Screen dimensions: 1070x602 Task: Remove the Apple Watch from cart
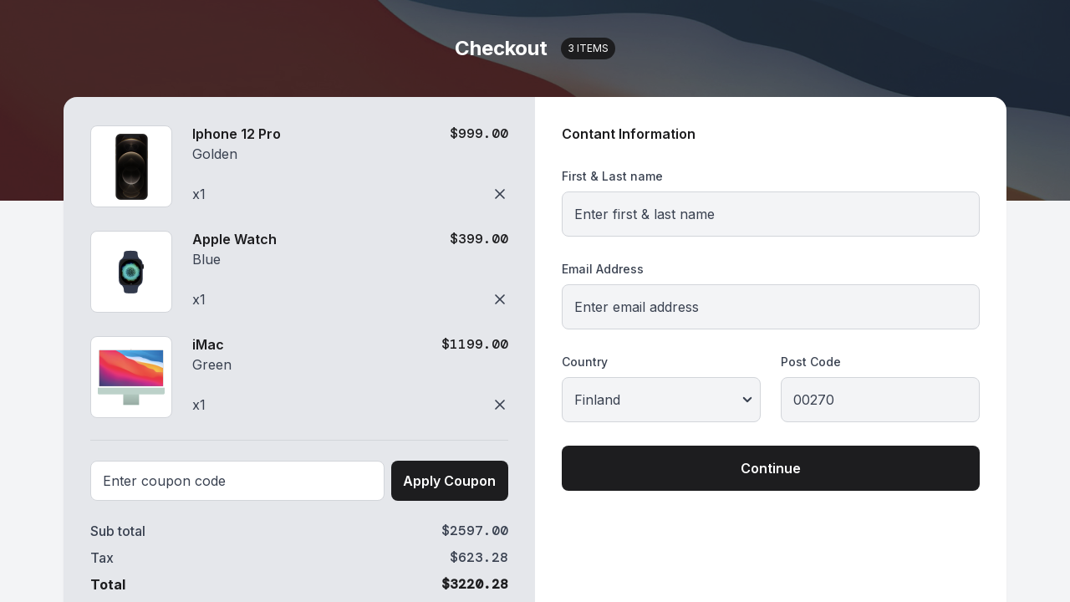click(x=500, y=299)
